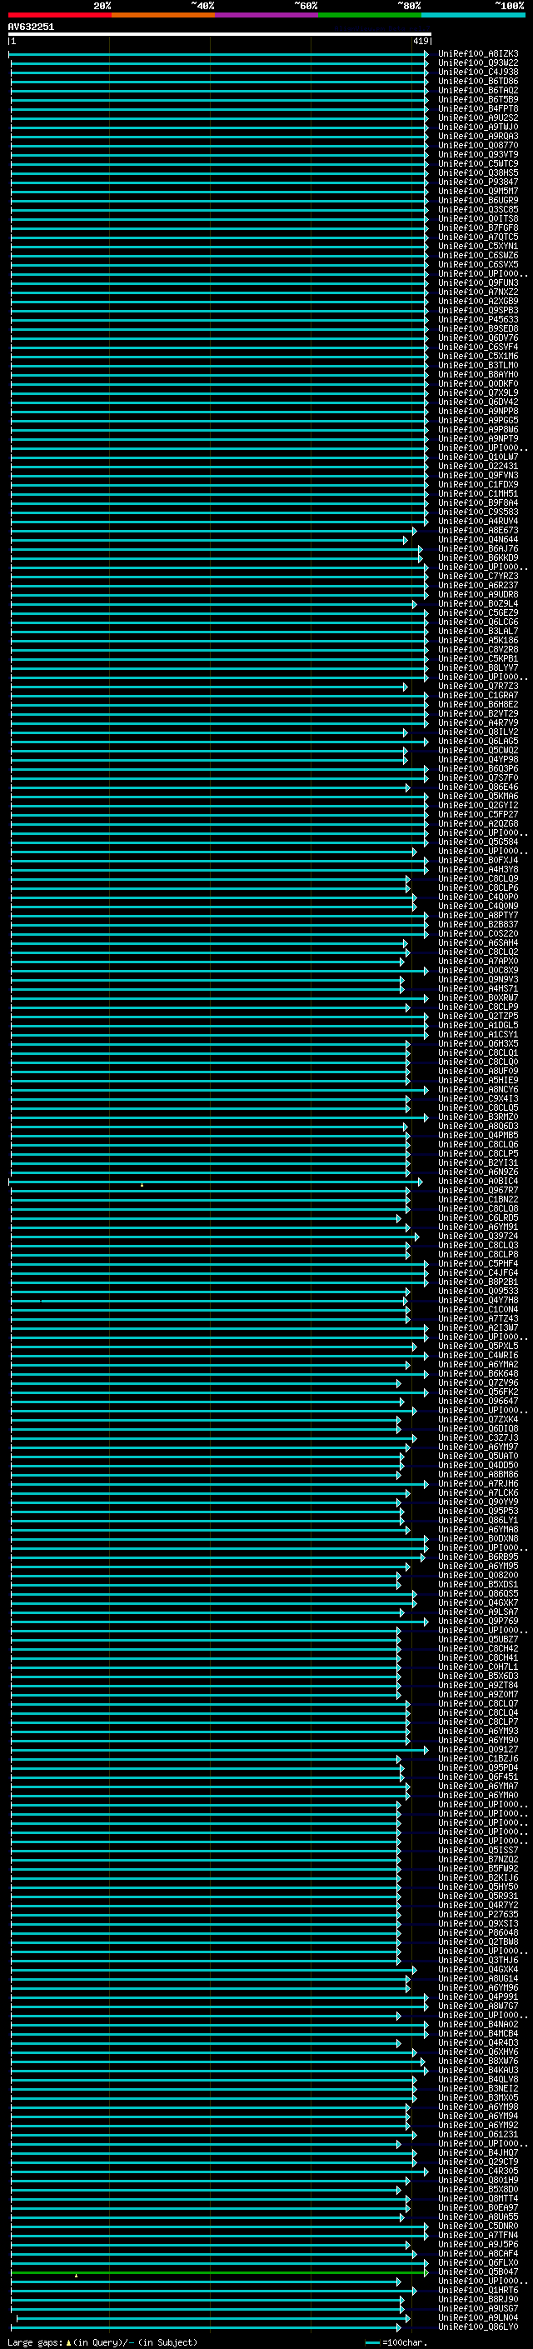Open hit UniRef100_Q93W22
Viewport: 533px width, 2349px height.
point(477,63)
